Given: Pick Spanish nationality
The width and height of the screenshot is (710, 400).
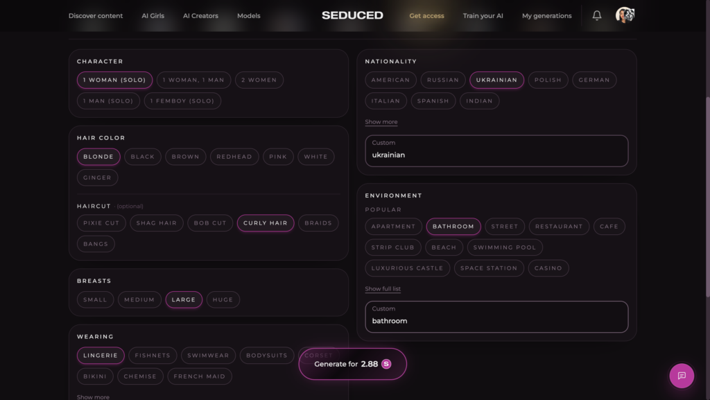Looking at the screenshot, I should (433, 101).
